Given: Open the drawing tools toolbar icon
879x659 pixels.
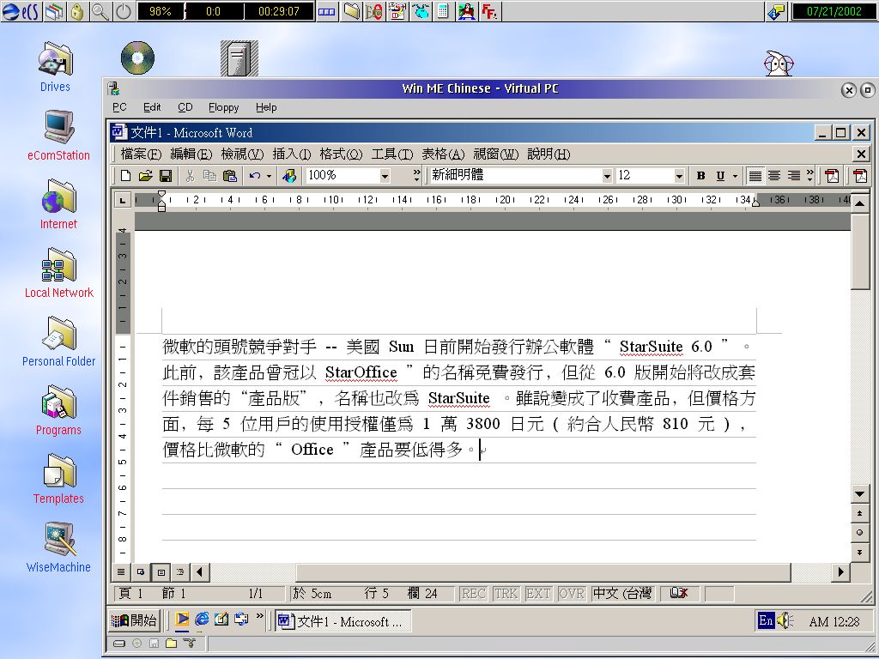Looking at the screenshot, I should tap(289, 176).
